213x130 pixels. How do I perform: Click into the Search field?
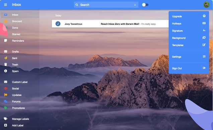coord(106,5)
